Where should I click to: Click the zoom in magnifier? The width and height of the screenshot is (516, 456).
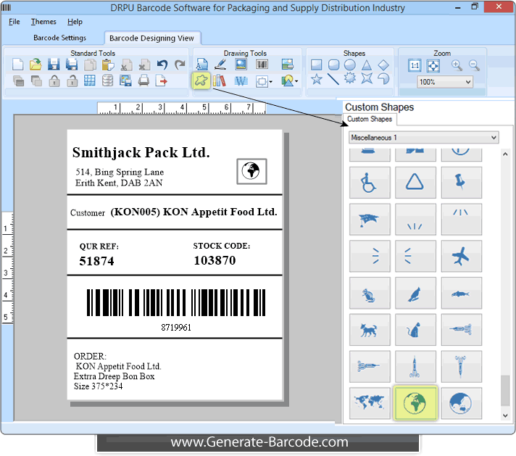(457, 65)
